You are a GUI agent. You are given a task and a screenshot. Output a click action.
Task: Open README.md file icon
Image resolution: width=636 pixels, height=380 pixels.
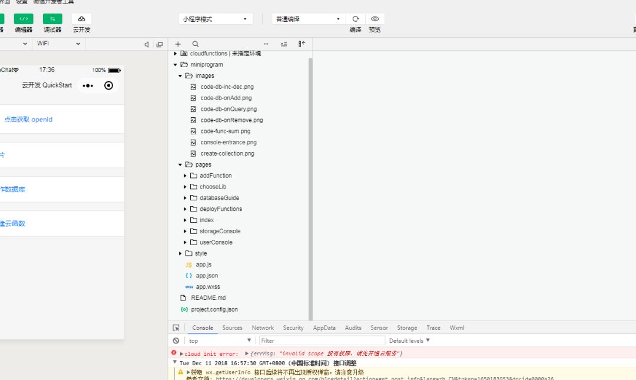[183, 298]
